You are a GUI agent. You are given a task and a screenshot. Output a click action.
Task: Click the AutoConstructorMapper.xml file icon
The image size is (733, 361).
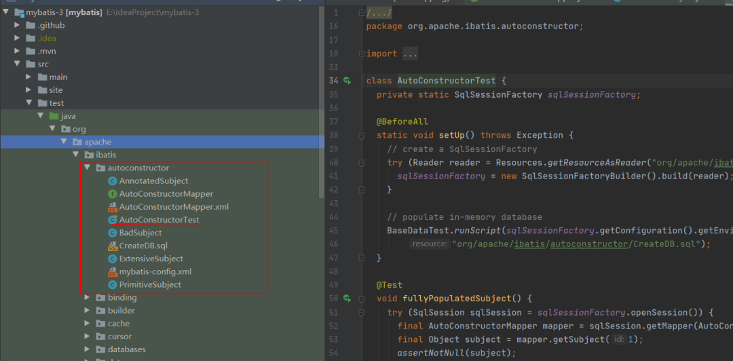click(x=112, y=206)
